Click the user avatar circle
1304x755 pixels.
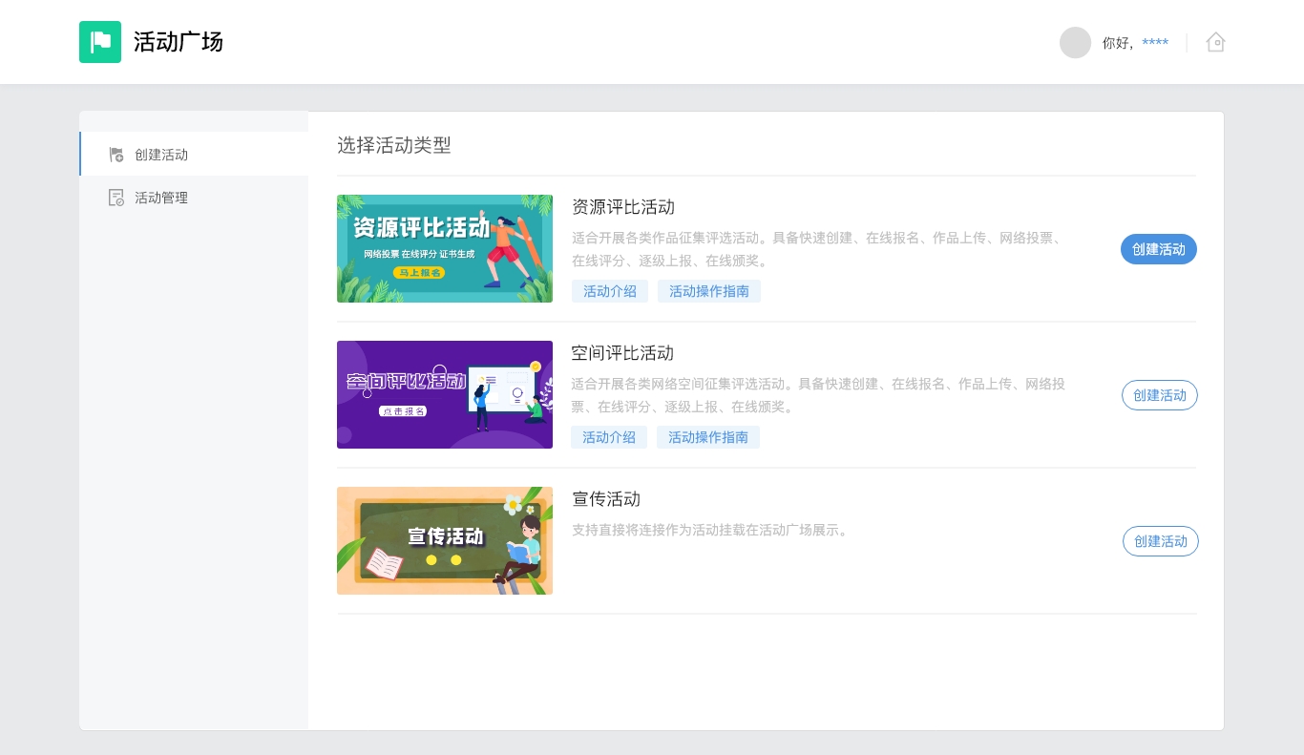[x=1075, y=43]
